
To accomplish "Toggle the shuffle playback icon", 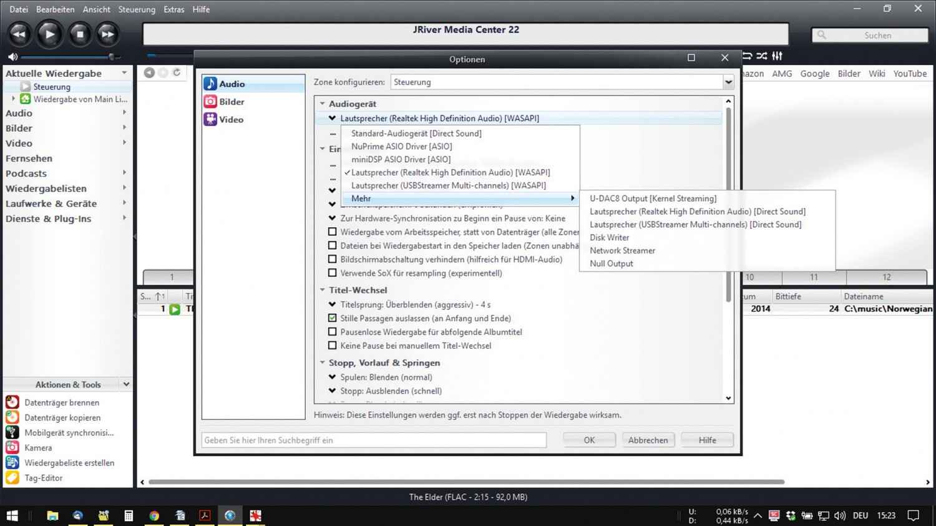I will click(762, 56).
